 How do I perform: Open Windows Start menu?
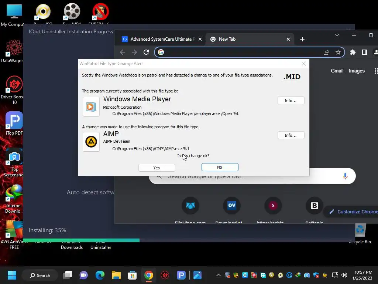12,275
